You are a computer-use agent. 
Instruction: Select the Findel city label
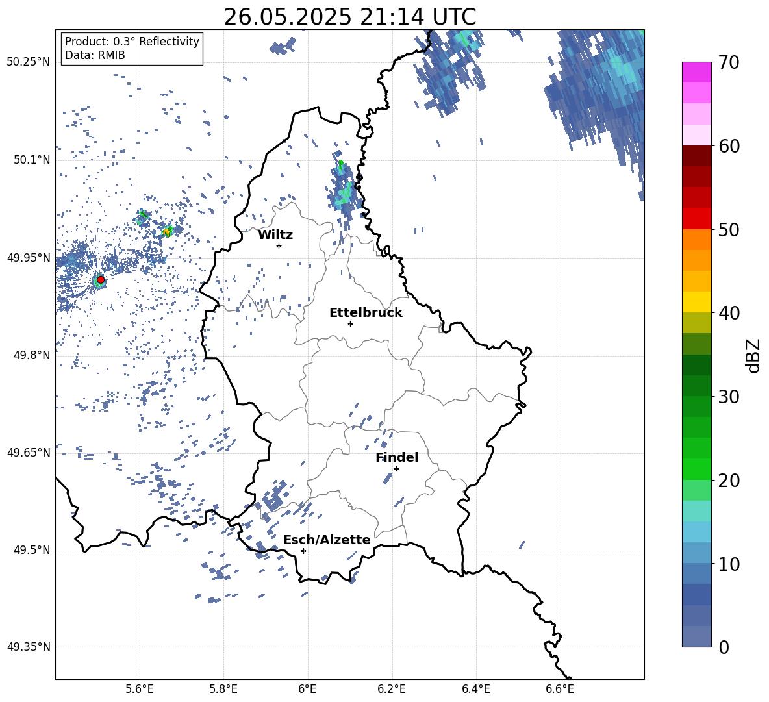click(397, 457)
